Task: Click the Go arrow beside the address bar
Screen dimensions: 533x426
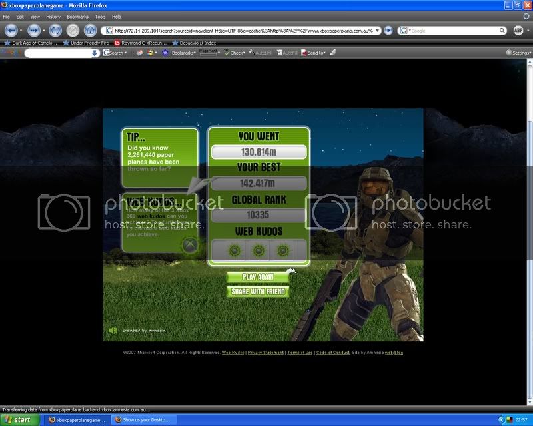Action: point(388,31)
